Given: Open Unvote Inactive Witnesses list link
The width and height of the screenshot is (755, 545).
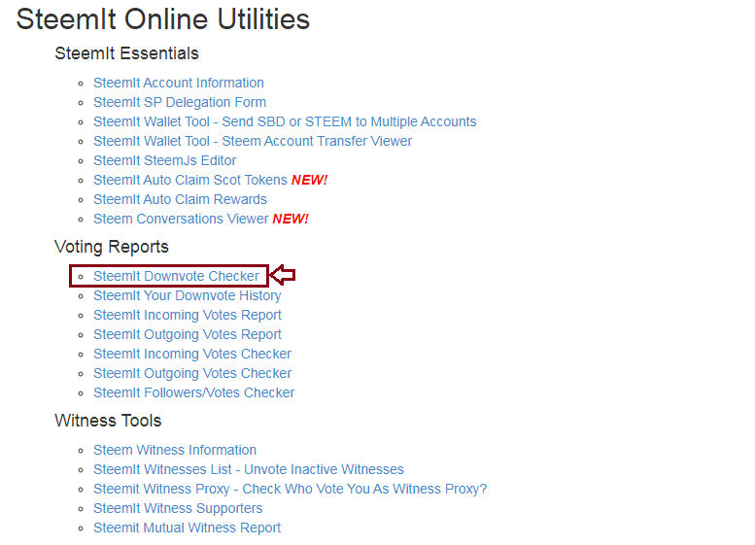Looking at the screenshot, I should 249,469.
